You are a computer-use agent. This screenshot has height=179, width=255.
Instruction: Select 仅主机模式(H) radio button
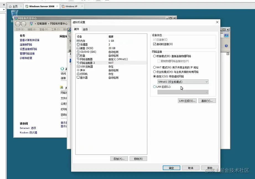pyautogui.click(x=154, y=72)
